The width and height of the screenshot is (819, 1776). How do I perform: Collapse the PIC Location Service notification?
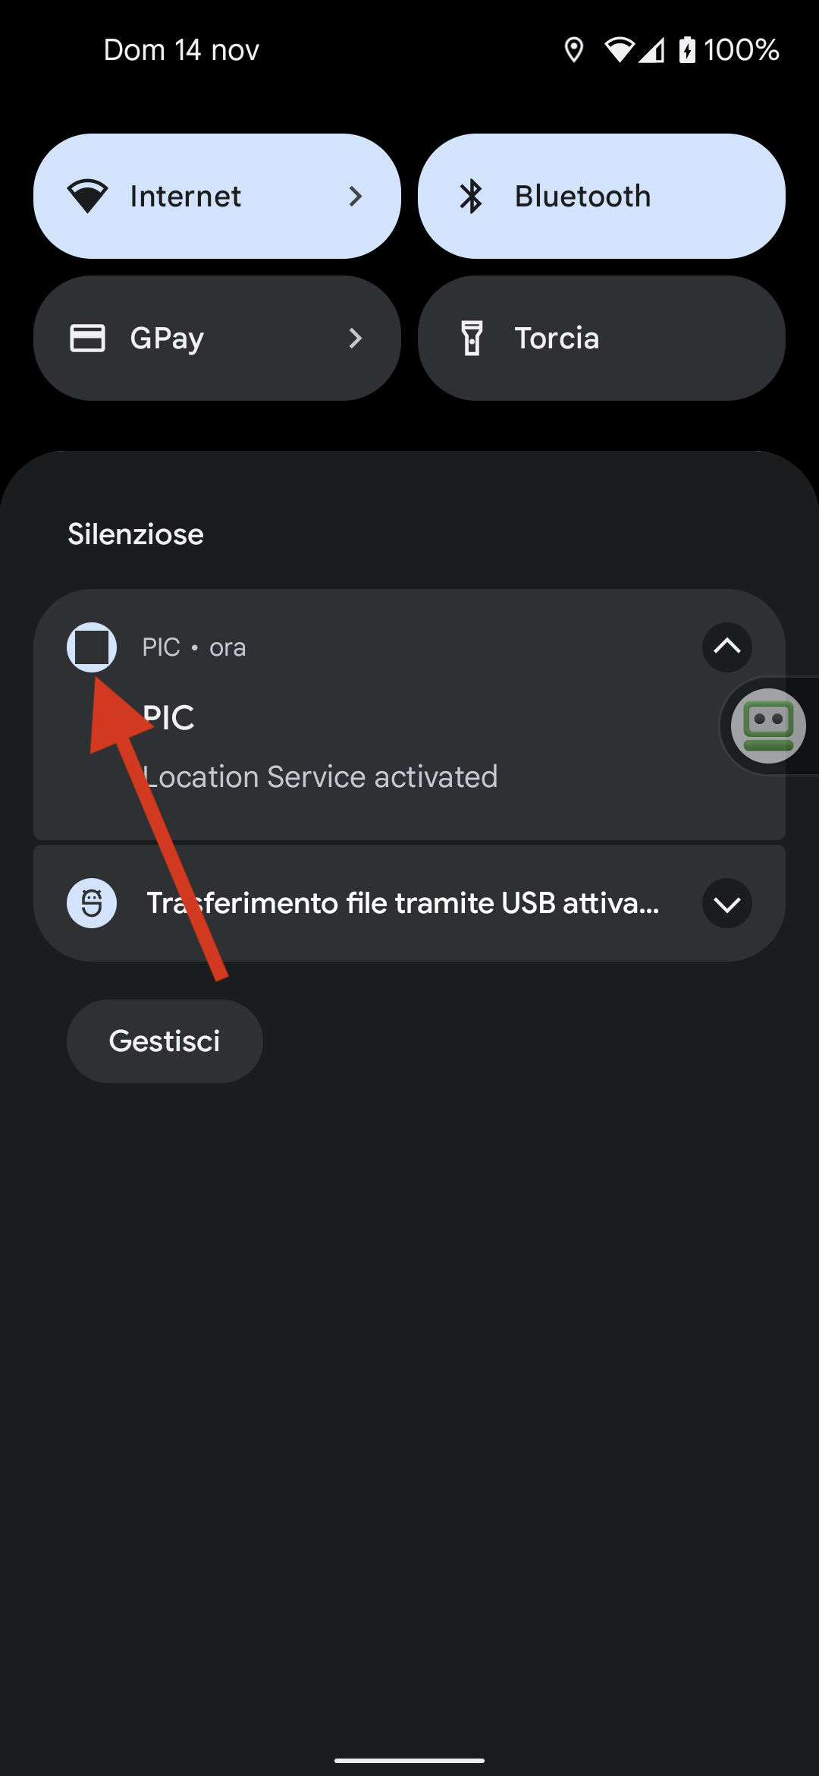click(726, 647)
